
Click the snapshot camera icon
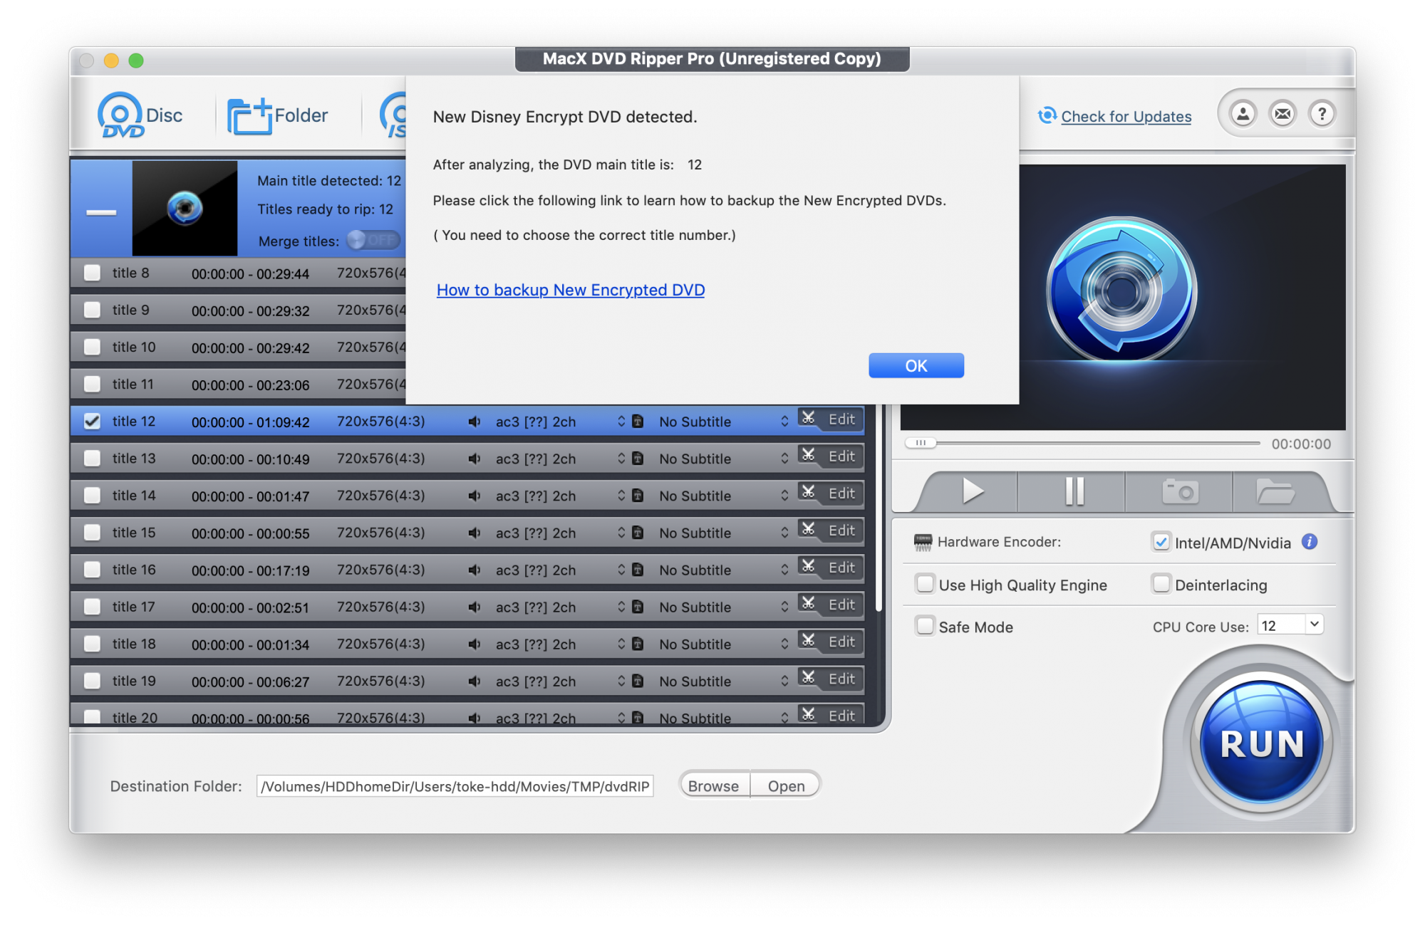coord(1179,491)
